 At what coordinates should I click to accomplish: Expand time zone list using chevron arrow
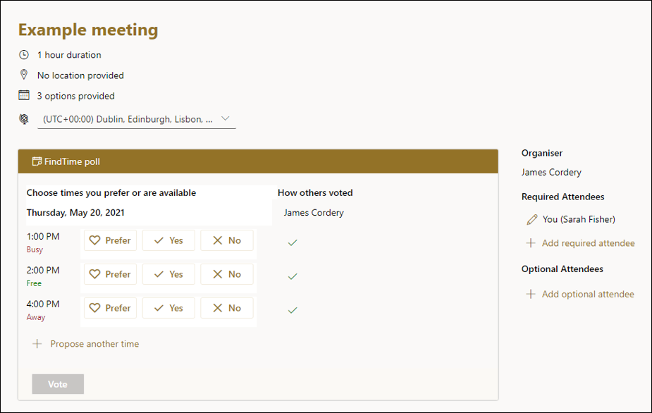(226, 119)
